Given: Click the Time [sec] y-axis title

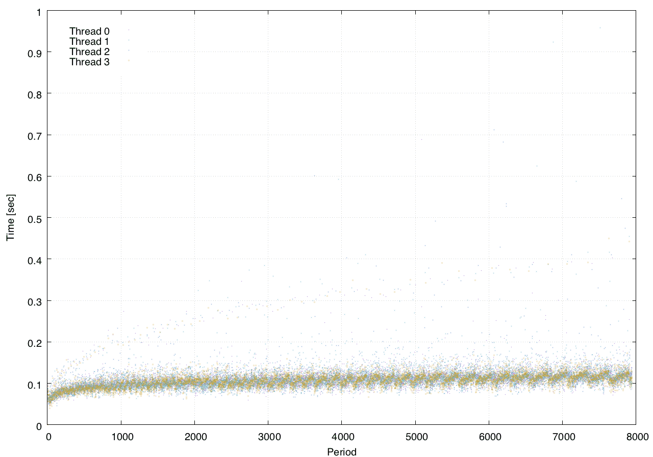Looking at the screenshot, I should point(11,217).
